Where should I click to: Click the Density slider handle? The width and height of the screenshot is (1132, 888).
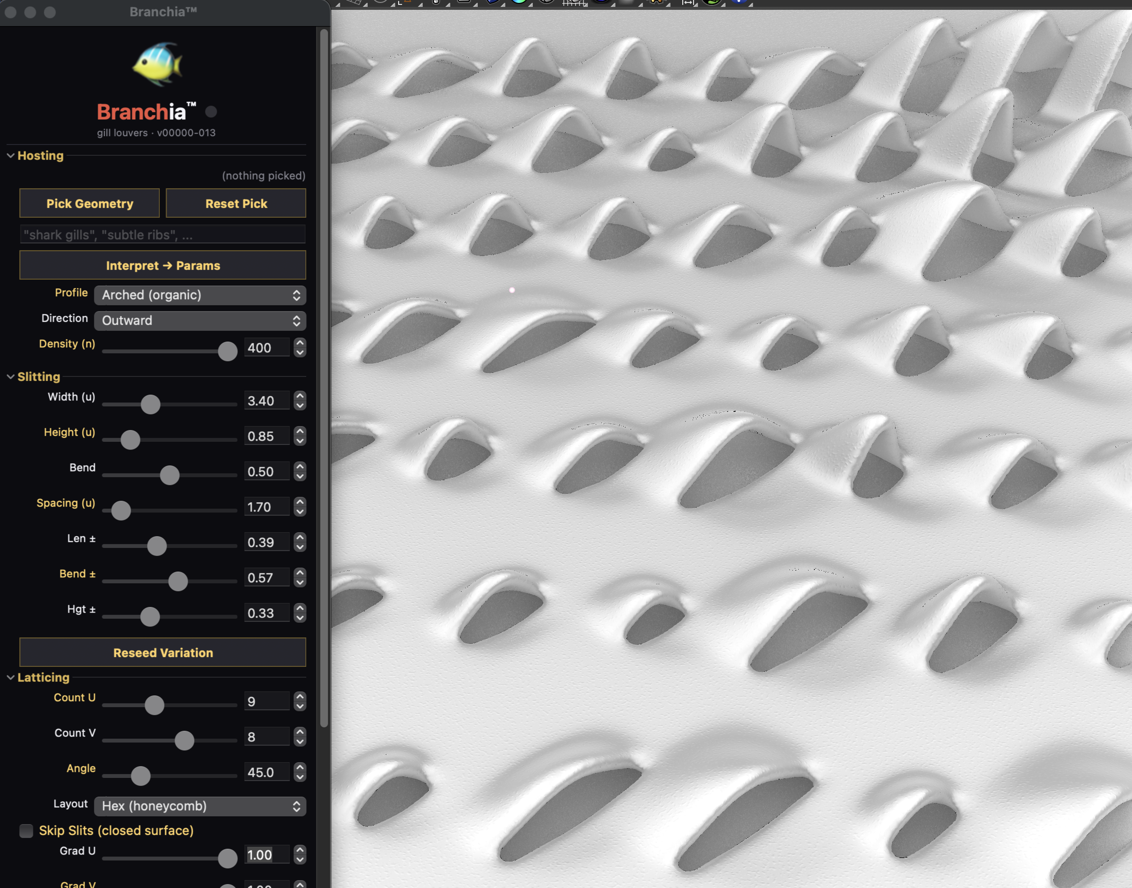(227, 352)
